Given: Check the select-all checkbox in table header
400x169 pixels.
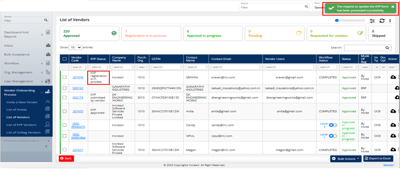Looking at the screenshot, I should pyautogui.click(x=64, y=59).
